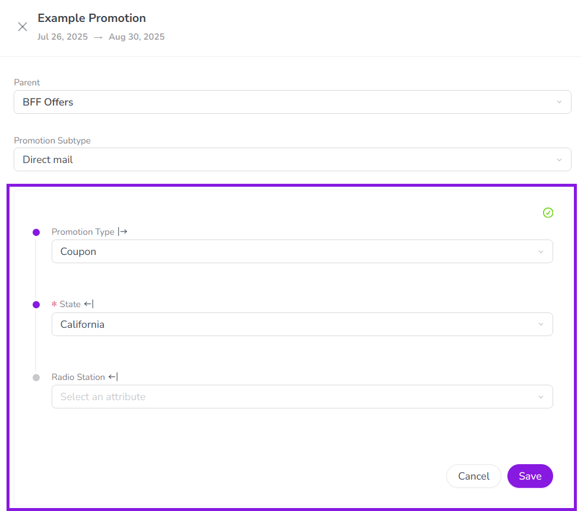581x511 pixels.
Task: Click the gray step dot for Radio Station
Action: (x=36, y=378)
